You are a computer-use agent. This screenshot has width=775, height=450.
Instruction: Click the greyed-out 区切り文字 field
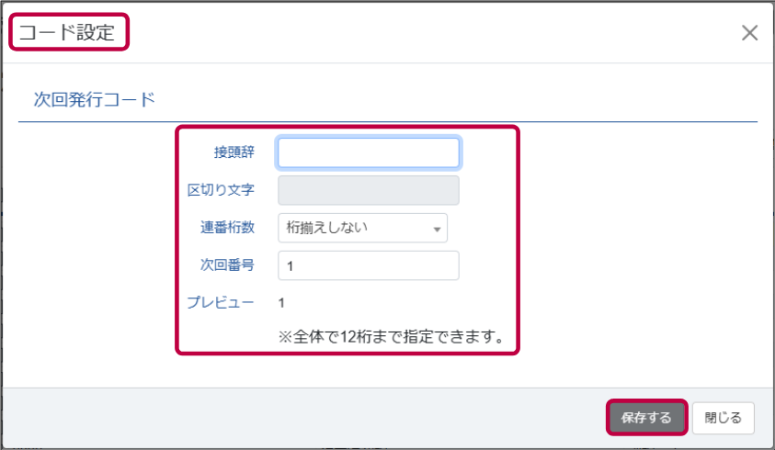(x=369, y=190)
